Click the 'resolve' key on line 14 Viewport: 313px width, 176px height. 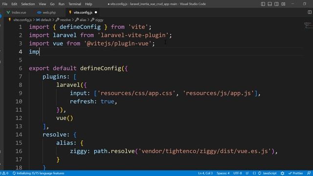click(54, 134)
